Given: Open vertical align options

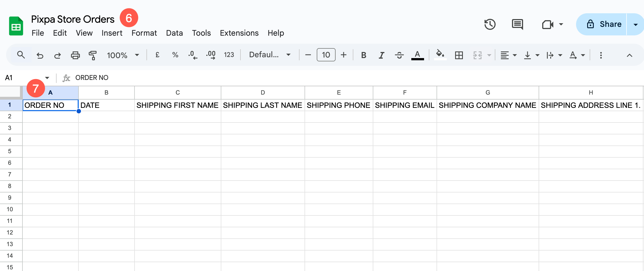Looking at the screenshot, I should click(531, 55).
